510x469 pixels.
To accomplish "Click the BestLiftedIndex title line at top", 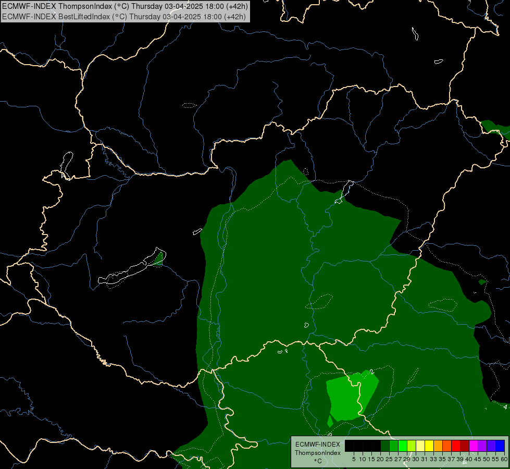I will 124,17.
